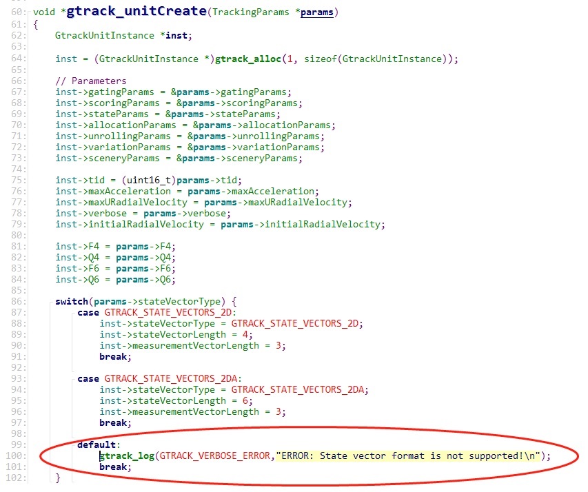588x492 pixels.
Task: Collapse the case GTRACK_STATE_VECTORS_2DA fold marker
Action: (72, 379)
